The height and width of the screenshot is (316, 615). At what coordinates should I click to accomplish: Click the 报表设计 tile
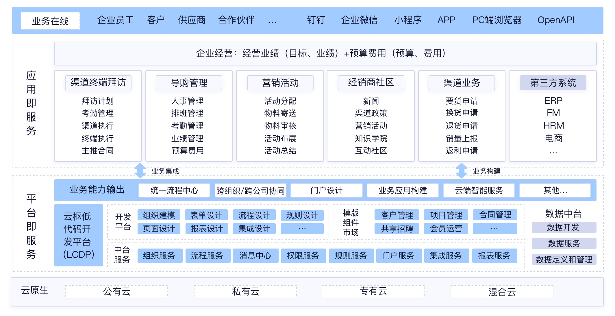(207, 229)
